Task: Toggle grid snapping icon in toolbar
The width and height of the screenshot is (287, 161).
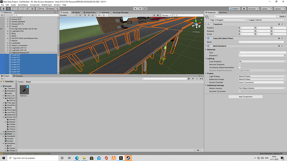Action: pyautogui.click(x=57, y=9)
